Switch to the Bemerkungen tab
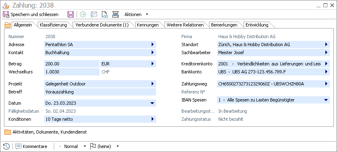This screenshot has height=152, width=337. (x=224, y=25)
